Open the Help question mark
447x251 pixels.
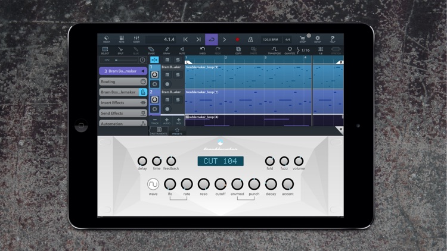pyautogui.click(x=333, y=39)
